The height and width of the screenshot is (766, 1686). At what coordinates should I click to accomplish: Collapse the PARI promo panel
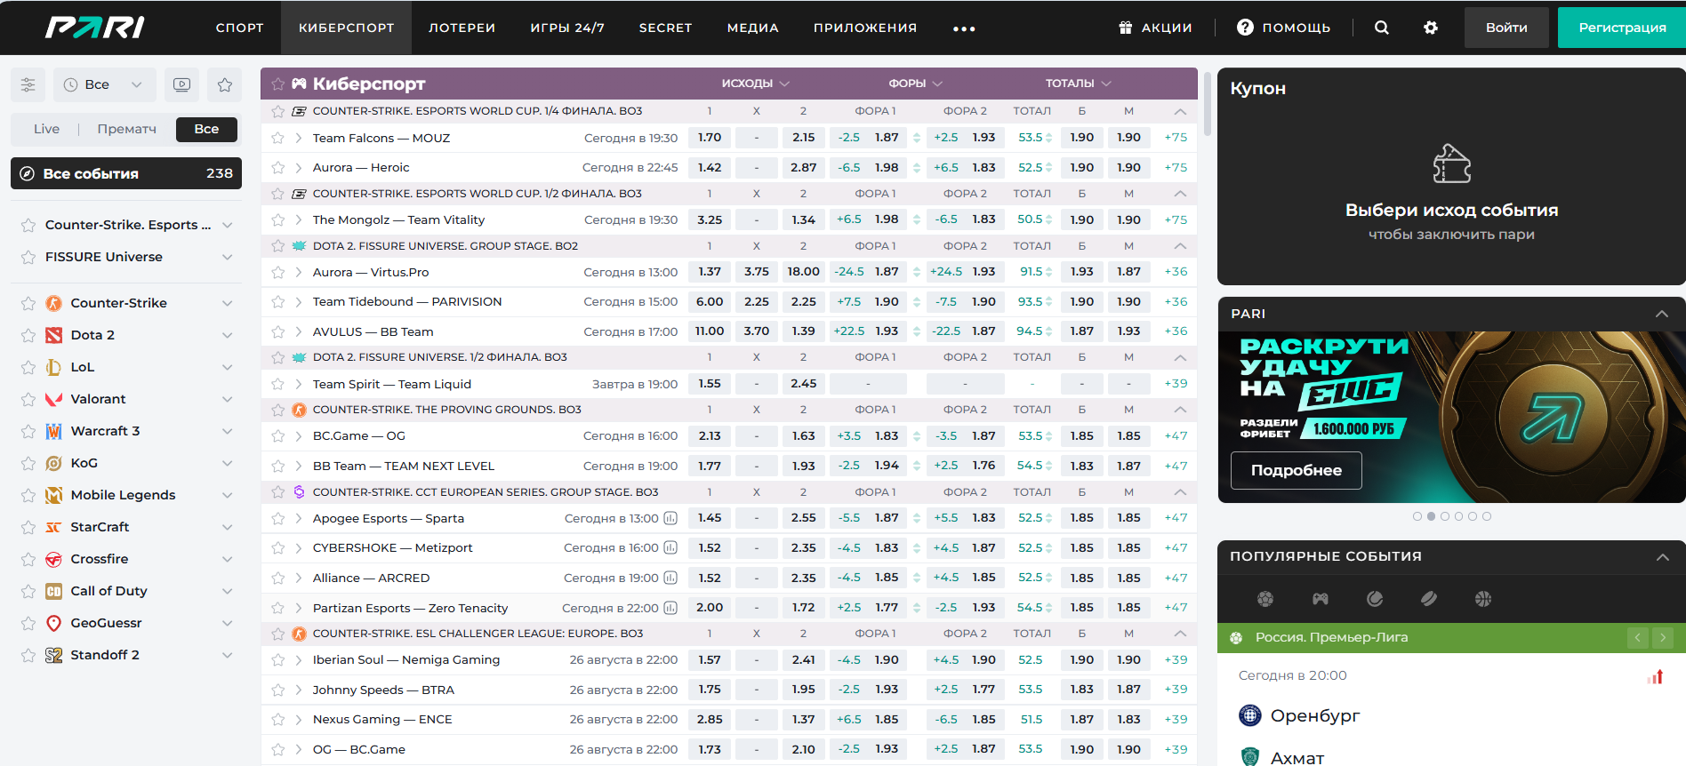click(1661, 314)
